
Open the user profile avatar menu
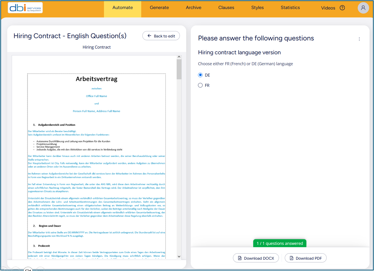(x=363, y=8)
